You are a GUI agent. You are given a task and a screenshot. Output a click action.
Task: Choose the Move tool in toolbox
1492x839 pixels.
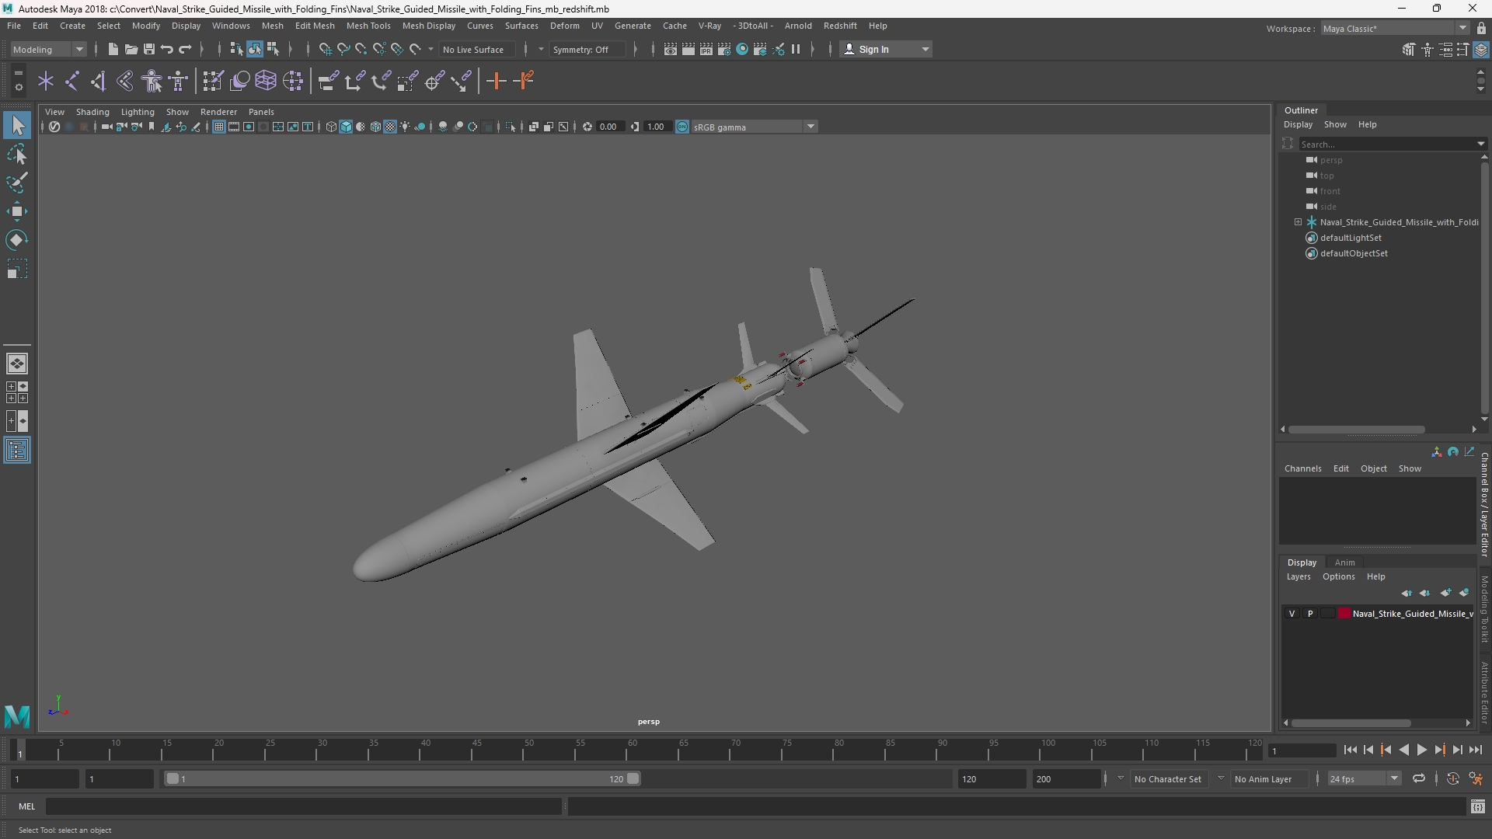(x=17, y=211)
